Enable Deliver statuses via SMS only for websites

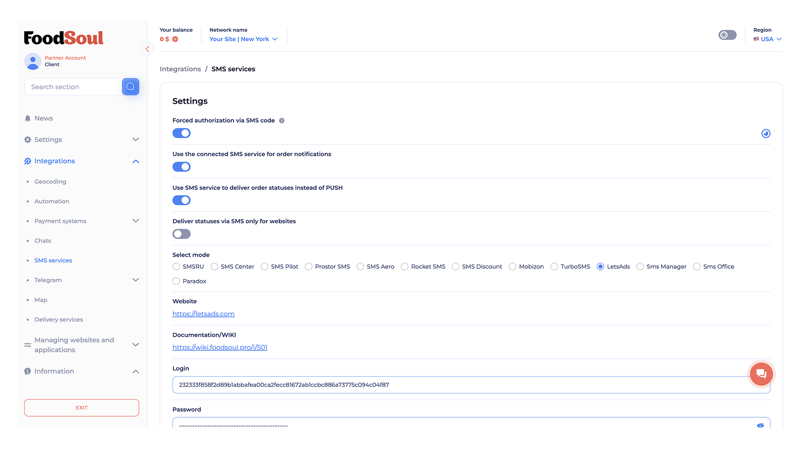click(182, 234)
